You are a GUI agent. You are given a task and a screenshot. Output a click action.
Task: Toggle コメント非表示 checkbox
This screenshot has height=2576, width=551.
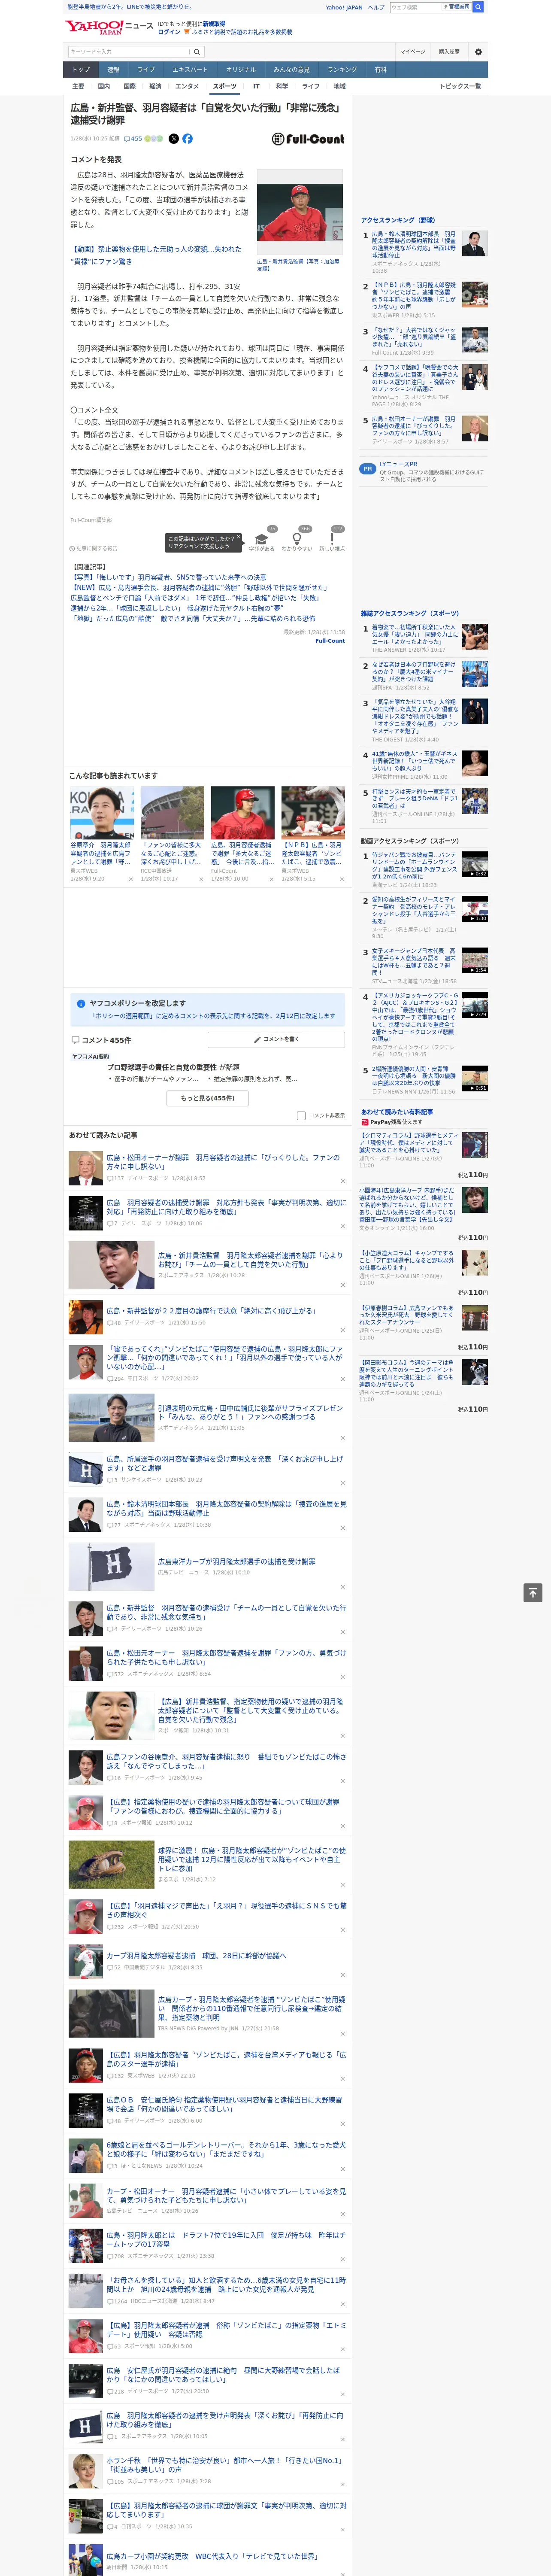pyautogui.click(x=301, y=1115)
